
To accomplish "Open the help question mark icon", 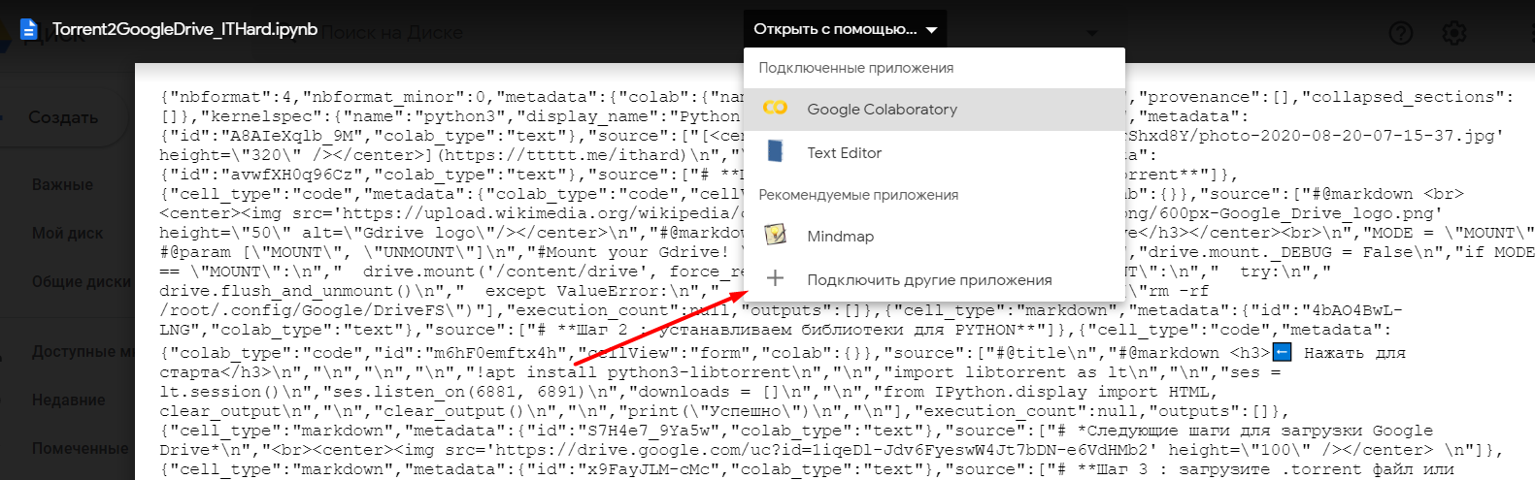I will pos(1401,32).
